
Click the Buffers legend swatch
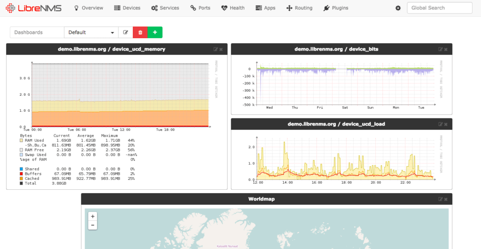point(22,174)
